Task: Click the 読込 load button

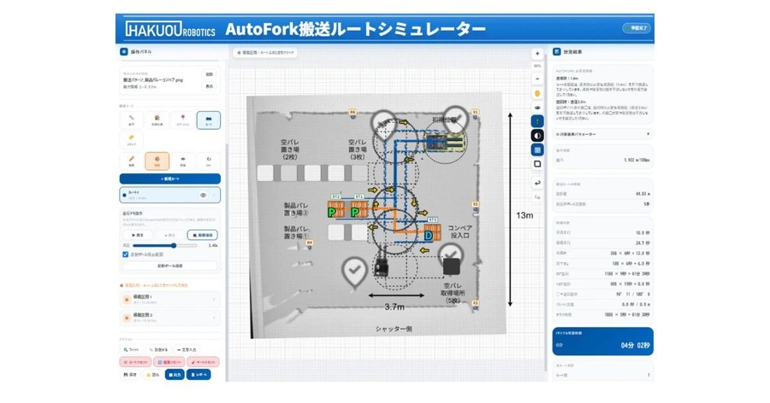Action: (x=153, y=375)
